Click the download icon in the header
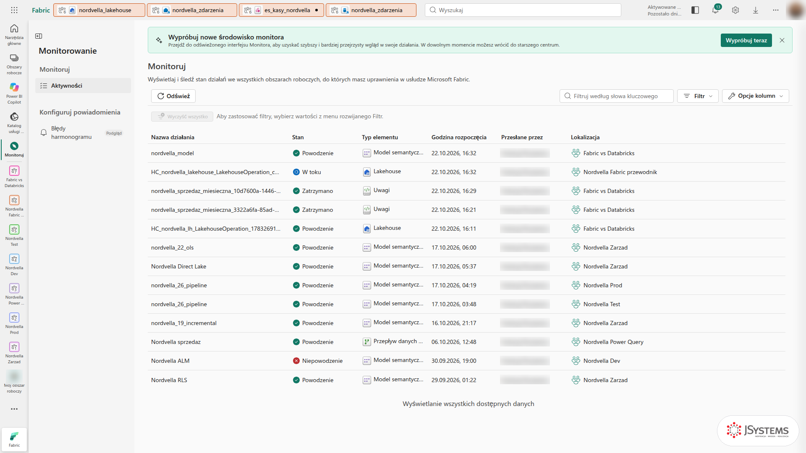 756,10
